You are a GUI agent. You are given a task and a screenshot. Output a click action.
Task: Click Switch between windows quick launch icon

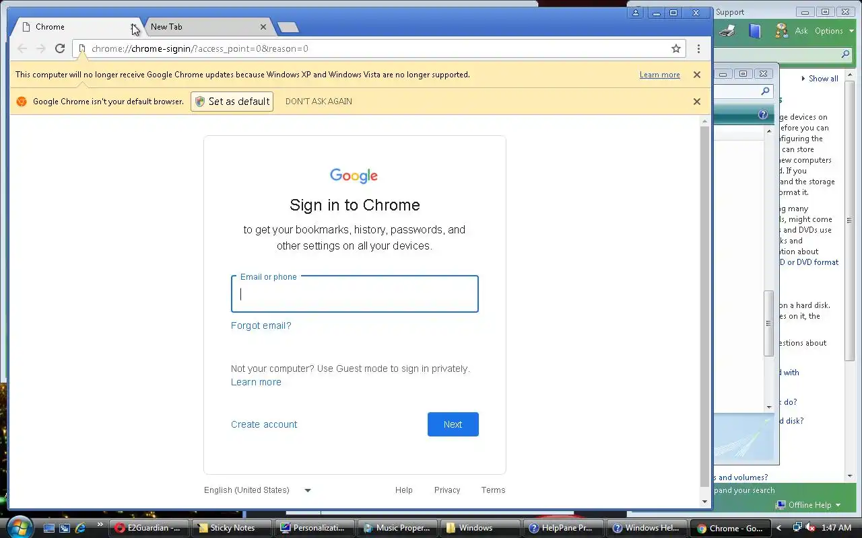click(x=65, y=529)
